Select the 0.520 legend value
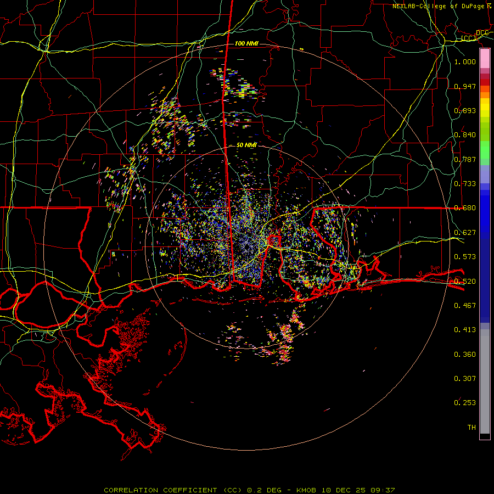 [465, 282]
